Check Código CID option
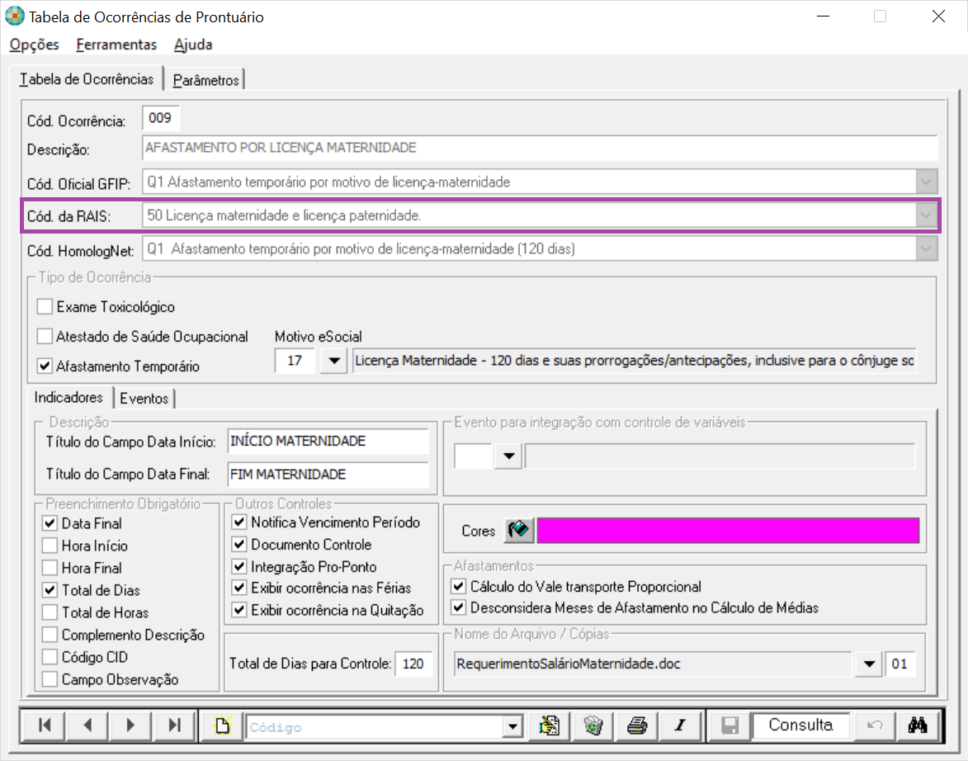Image resolution: width=968 pixels, height=761 pixels. point(50,657)
